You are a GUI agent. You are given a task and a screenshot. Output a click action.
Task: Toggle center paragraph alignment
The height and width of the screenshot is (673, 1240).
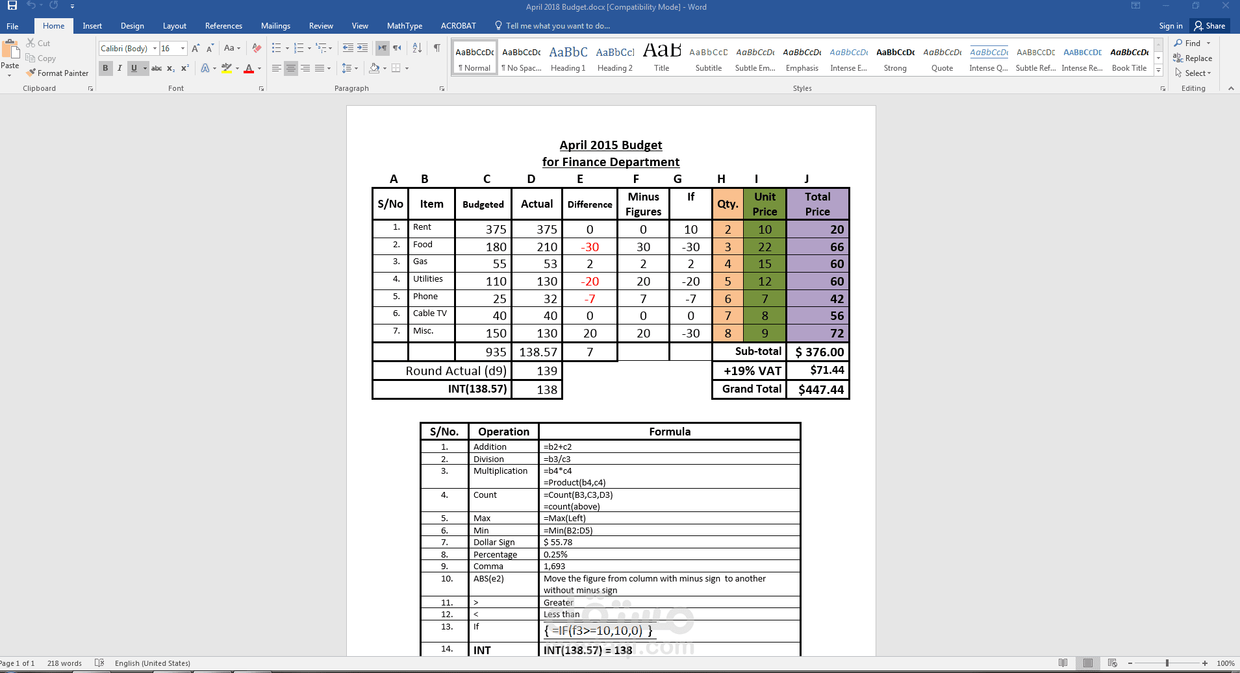(x=291, y=68)
